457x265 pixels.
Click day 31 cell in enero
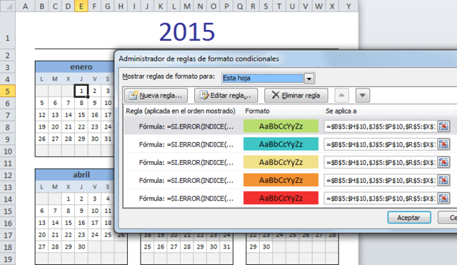click(108, 139)
